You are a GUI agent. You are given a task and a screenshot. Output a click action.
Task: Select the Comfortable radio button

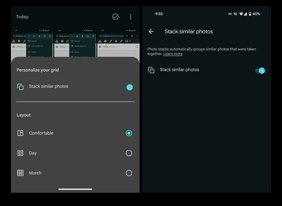[x=129, y=133]
